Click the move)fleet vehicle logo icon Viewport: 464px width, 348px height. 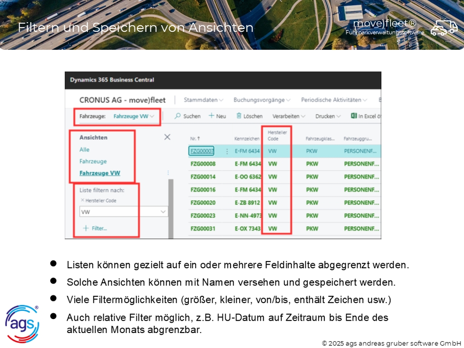point(444,28)
